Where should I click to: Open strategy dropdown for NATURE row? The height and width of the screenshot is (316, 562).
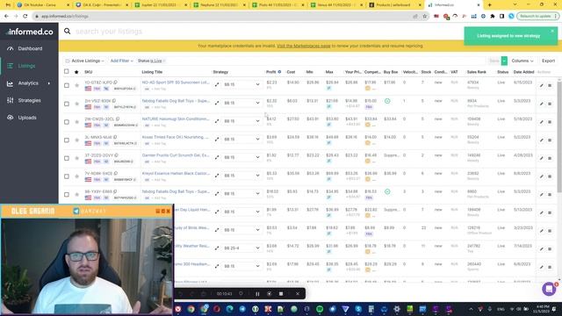click(x=241, y=121)
